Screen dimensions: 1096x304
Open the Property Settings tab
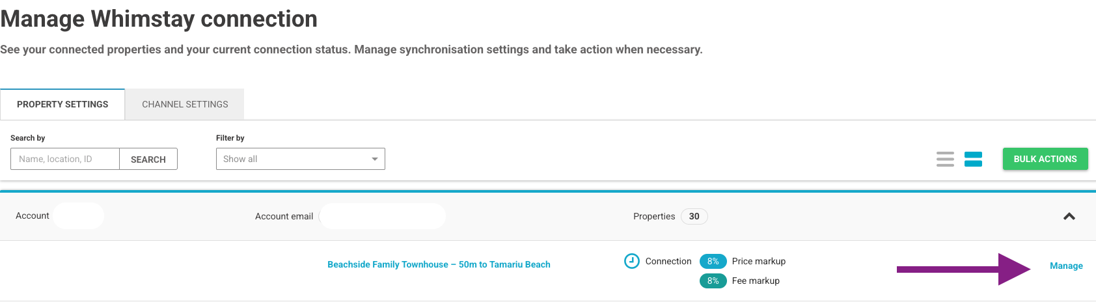click(62, 104)
